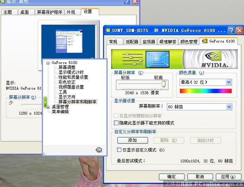Screen dimensions: 244x187
Task: Click the 2048 x 1536 像素 resolution text
Action: click(142, 93)
